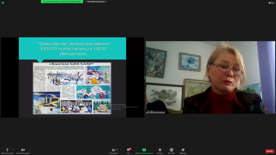Open Русский language interpretation icon
276x155 pixels.
coord(171,151)
